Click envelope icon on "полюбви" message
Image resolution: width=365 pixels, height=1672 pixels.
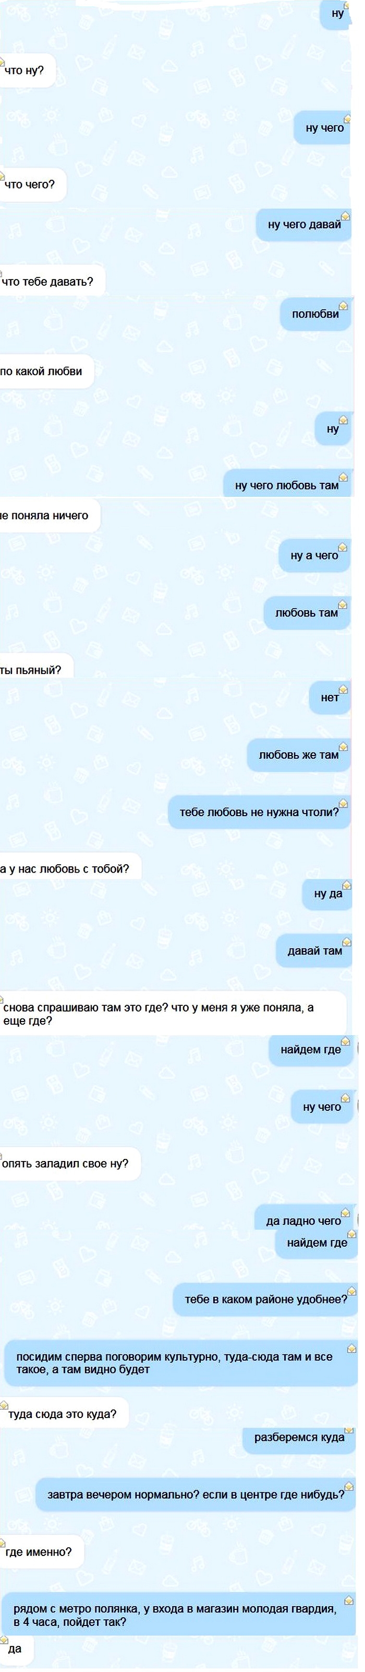[344, 306]
